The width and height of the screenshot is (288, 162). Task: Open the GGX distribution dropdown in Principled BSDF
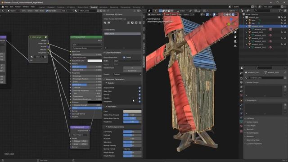(87, 45)
